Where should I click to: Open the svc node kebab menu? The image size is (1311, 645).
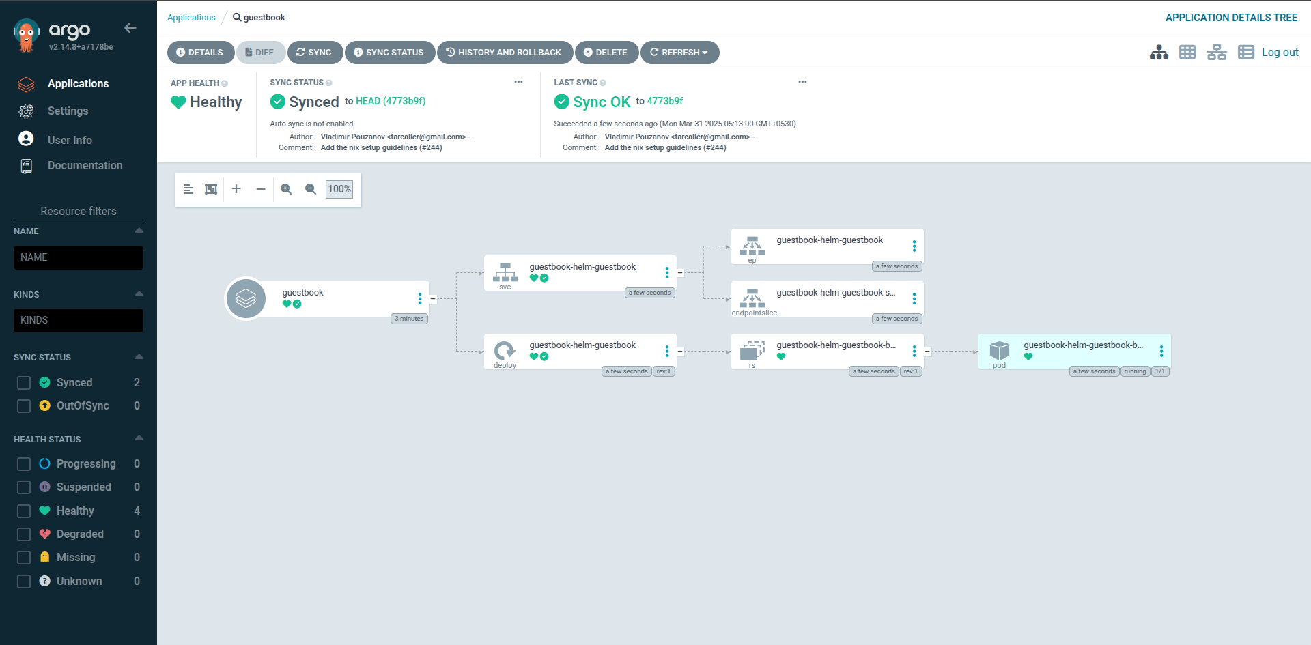(x=667, y=272)
